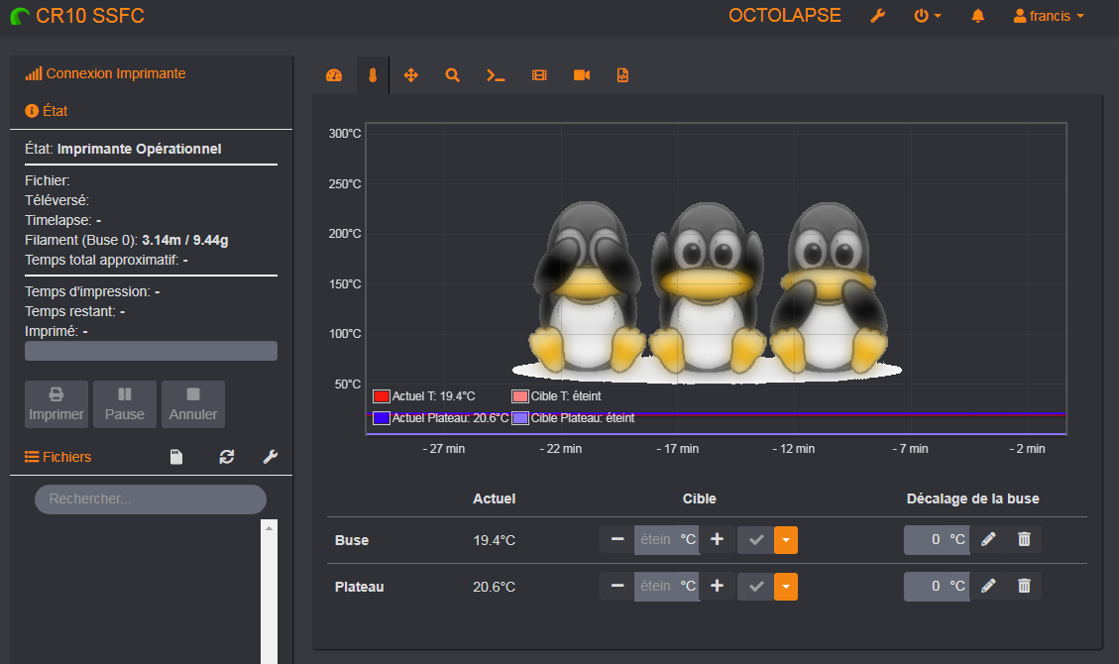Screen dimensions: 1119x664
Task: Confirm the Buse target temperature checkmark
Action: point(756,540)
